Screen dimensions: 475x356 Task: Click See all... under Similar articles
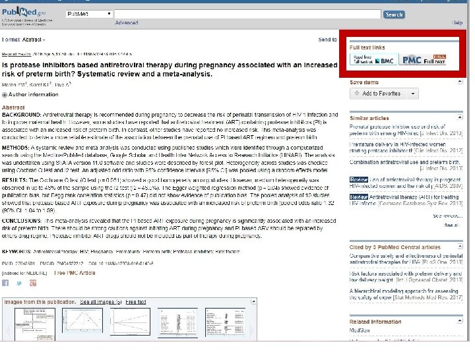coord(453,225)
